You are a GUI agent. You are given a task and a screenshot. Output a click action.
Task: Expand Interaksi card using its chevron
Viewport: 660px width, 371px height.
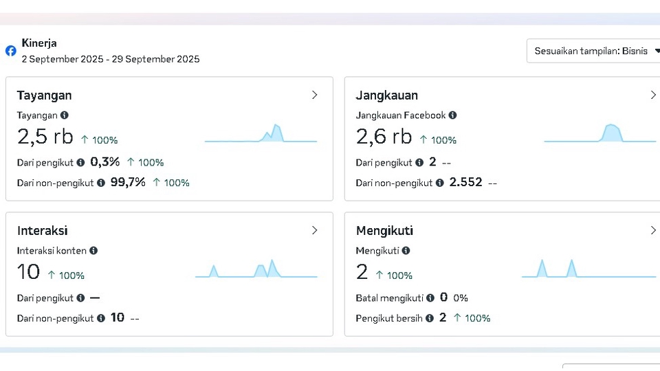(x=315, y=230)
